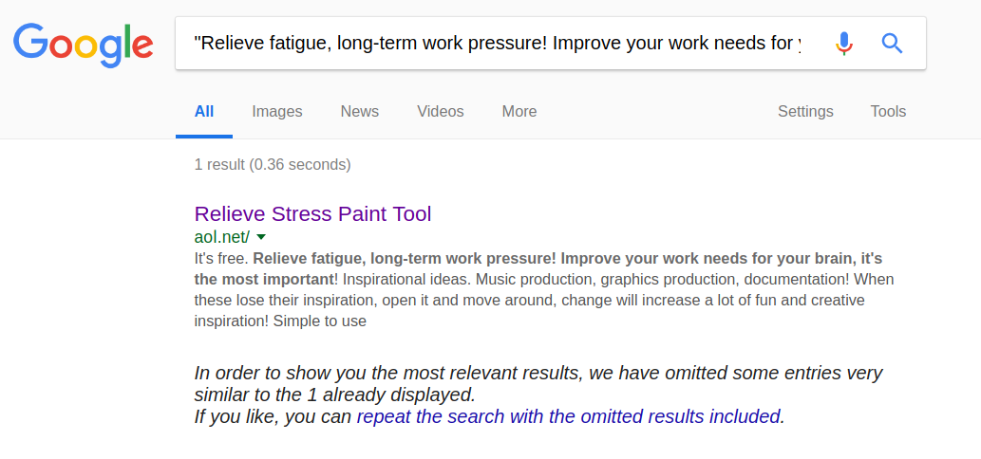
Task: Open the Settings menu
Action: 805,112
